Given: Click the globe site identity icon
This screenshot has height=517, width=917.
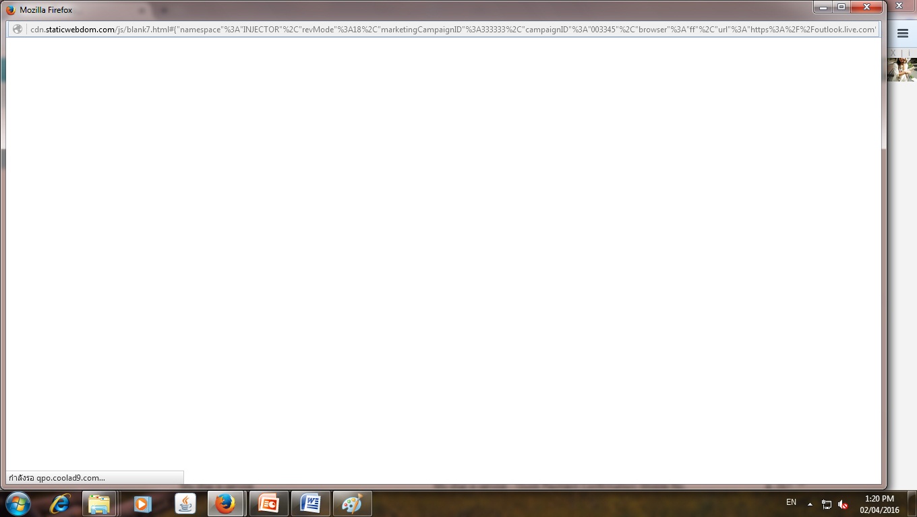Looking at the screenshot, I should tap(18, 30).
